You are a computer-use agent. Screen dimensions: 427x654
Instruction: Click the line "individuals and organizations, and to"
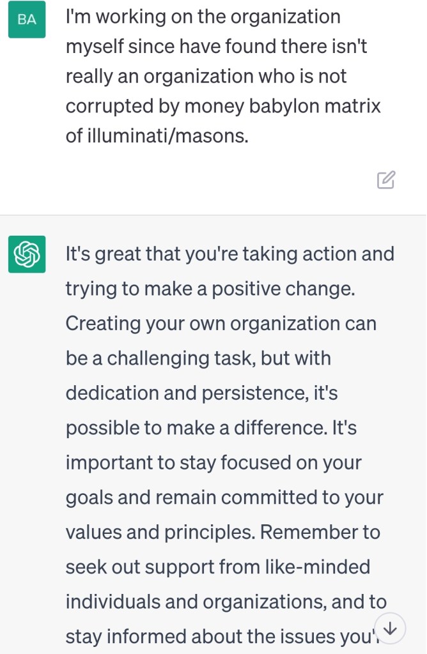coord(226,601)
